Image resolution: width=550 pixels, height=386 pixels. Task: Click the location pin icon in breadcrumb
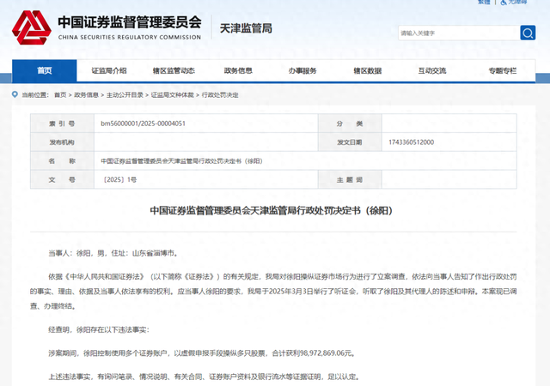coord(15,94)
